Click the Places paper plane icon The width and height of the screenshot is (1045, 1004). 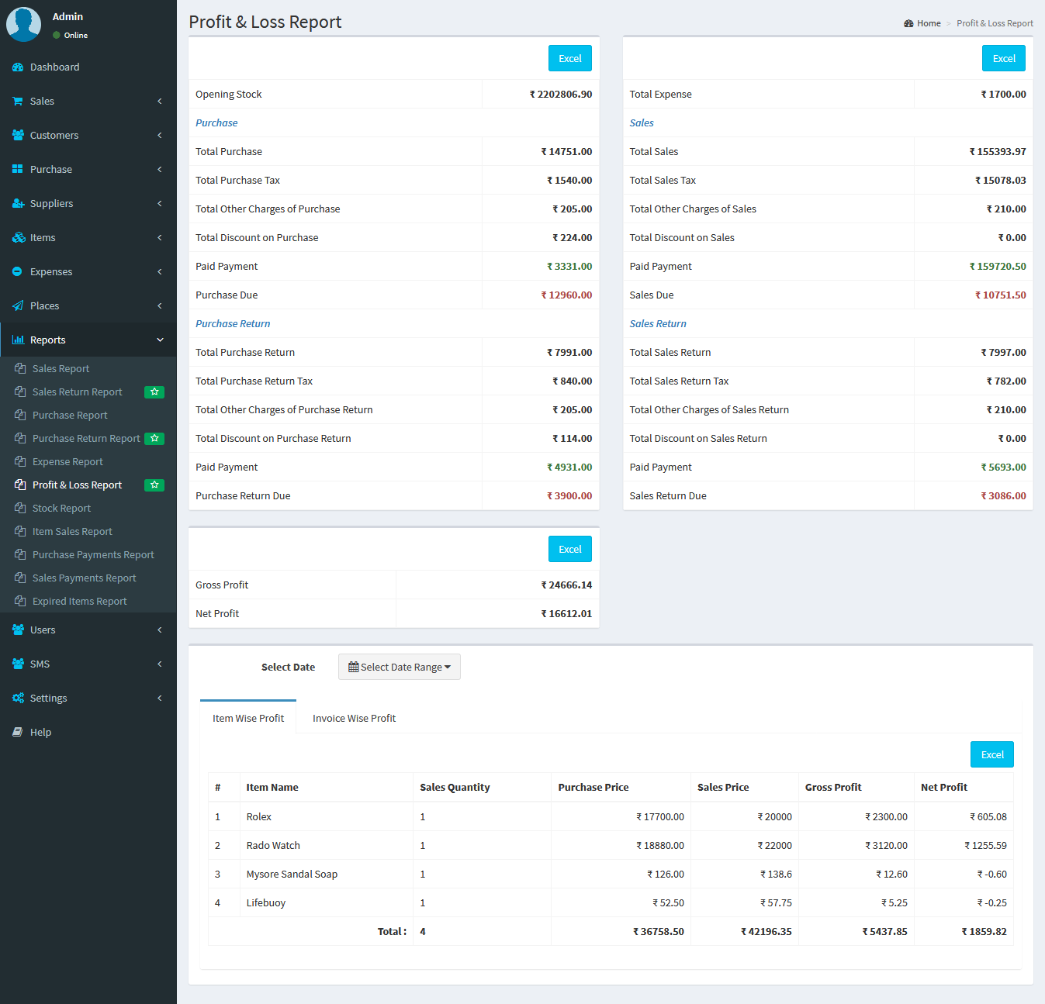tap(18, 306)
